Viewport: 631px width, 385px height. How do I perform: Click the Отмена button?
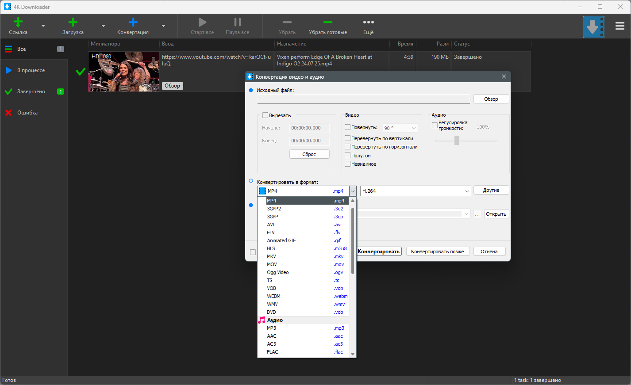click(x=489, y=252)
